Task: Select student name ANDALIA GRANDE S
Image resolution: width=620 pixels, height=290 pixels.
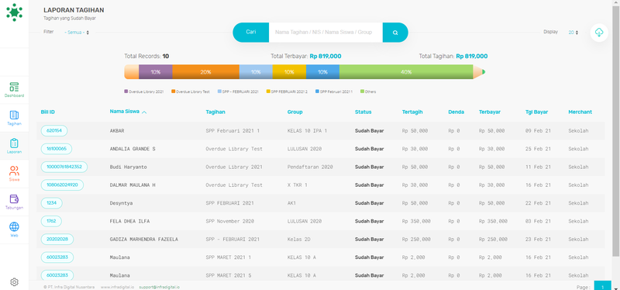Action: pyautogui.click(x=133, y=149)
